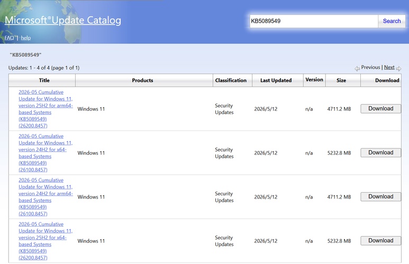Download the 25H2 x64 update
409x264 pixels.
(x=380, y=241)
